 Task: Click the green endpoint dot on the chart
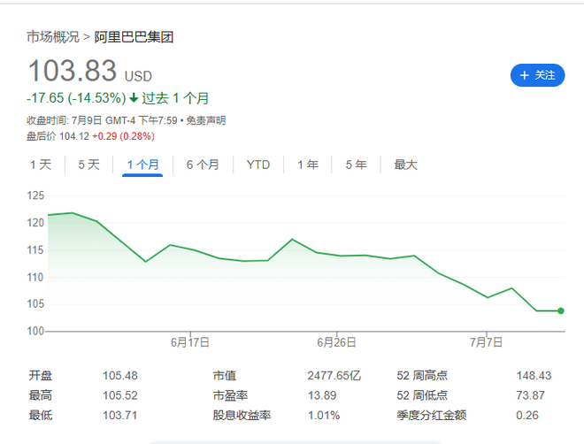click(x=561, y=310)
